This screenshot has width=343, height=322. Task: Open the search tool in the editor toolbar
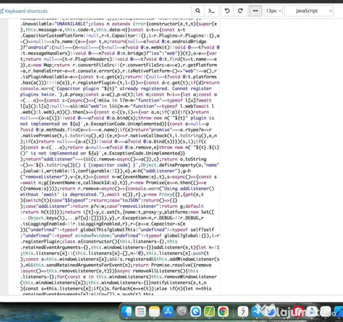click(x=198, y=11)
